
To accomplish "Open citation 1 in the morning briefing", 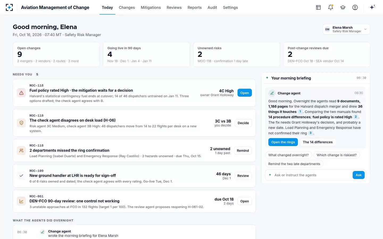I will click(x=300, y=112).
